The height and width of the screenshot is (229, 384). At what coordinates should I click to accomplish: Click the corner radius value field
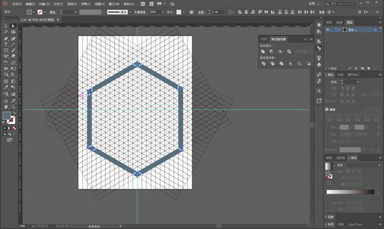pos(217,12)
